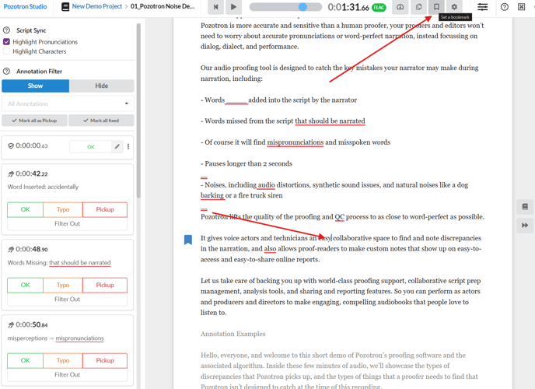
Task: Jump to the 0:00:48.90 annotation timestamp
Action: pos(31,249)
